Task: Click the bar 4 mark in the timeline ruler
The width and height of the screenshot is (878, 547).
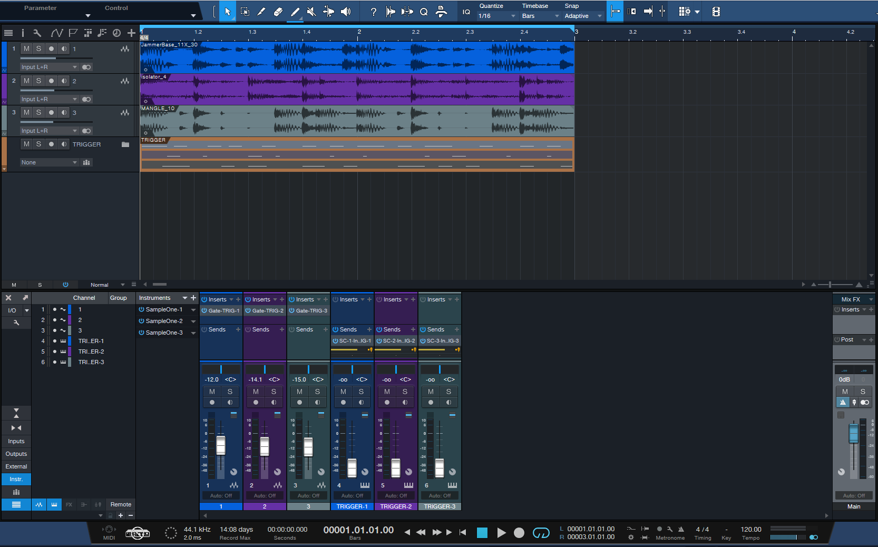Action: (x=794, y=32)
